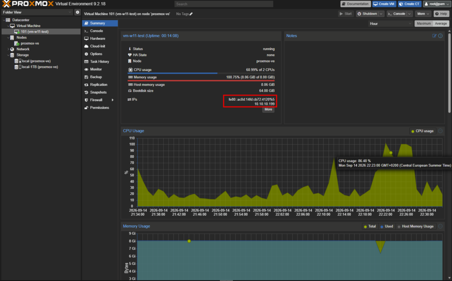Image resolution: width=452 pixels, height=281 pixels.
Task: Toggle Maximum graph mode
Action: click(423, 24)
